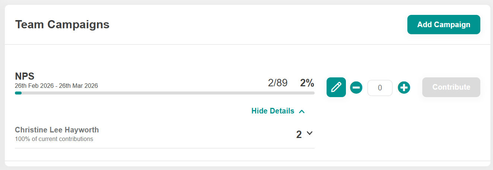Increase contribution with the plus icon

pos(404,88)
